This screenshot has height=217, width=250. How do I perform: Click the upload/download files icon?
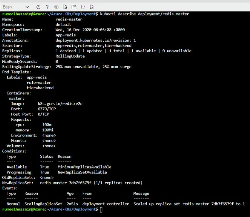65,7
